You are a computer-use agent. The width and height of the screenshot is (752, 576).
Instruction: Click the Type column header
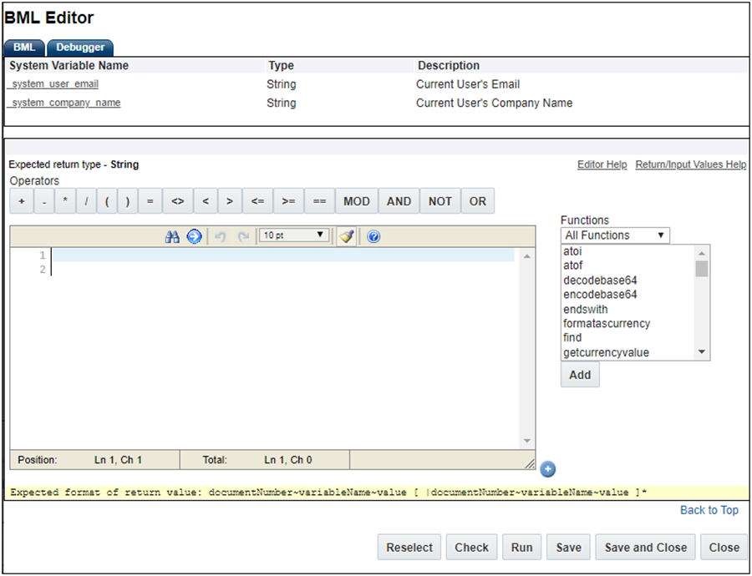pyautogui.click(x=281, y=66)
